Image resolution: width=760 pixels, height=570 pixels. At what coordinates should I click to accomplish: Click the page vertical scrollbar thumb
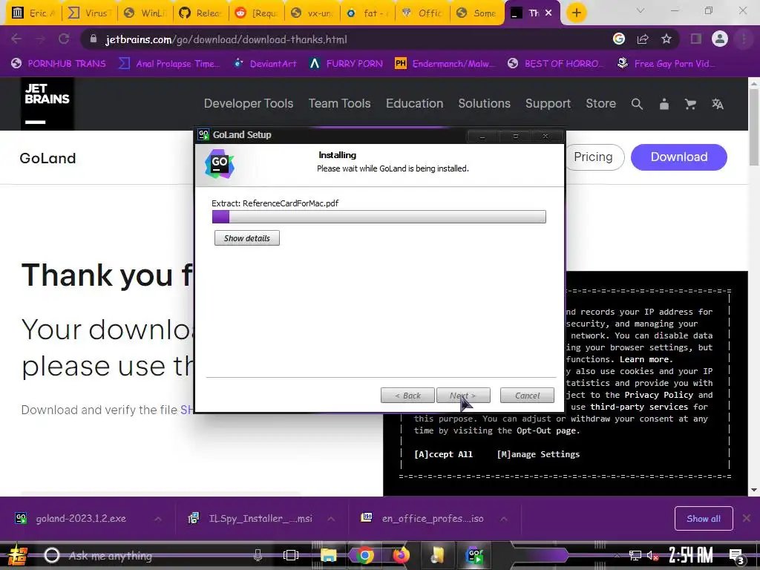pyautogui.click(x=754, y=128)
